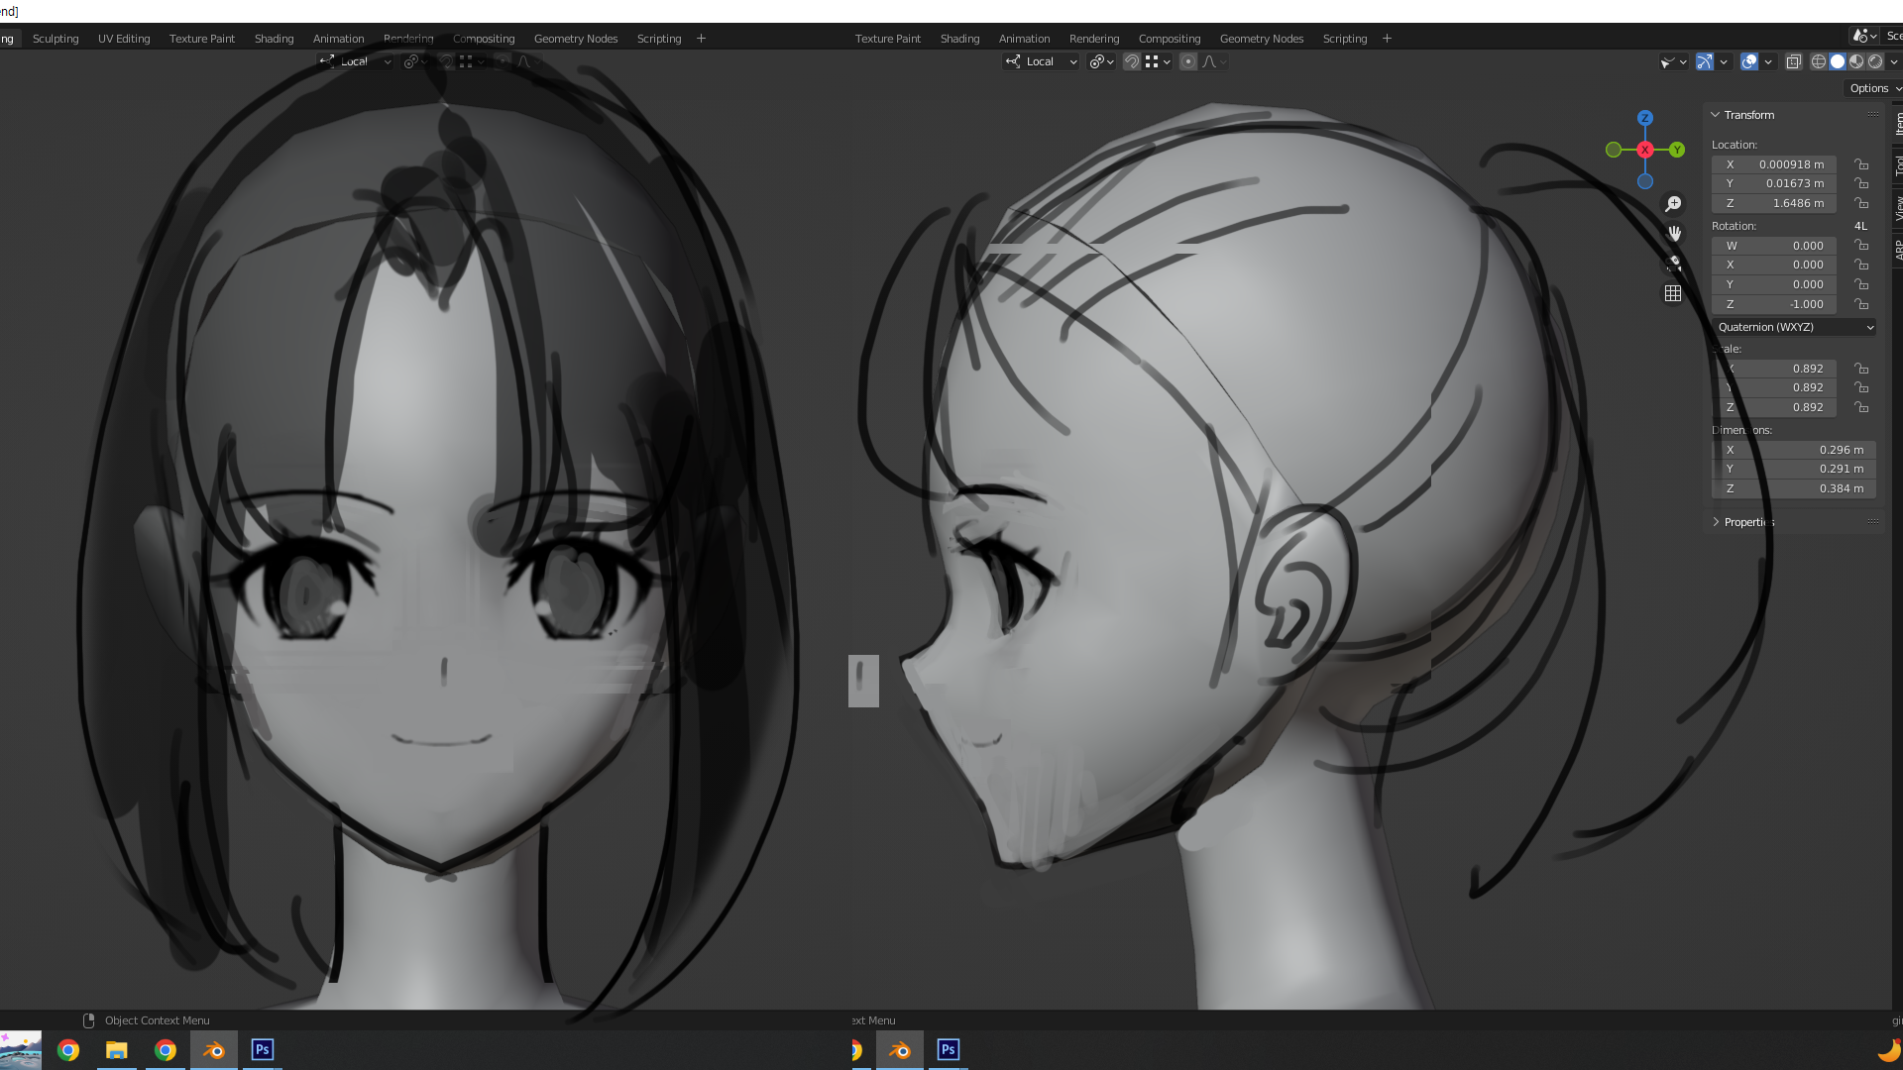Screen dimensions: 1903x1070
Task: Click the pan hand viewport icon
Action: point(1673,234)
